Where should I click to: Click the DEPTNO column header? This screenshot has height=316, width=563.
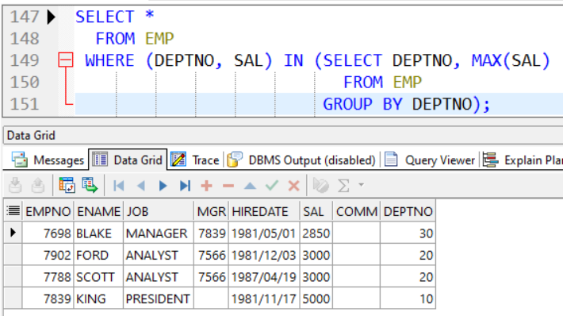coord(408,211)
